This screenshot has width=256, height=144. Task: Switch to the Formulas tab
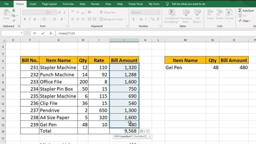68,4
